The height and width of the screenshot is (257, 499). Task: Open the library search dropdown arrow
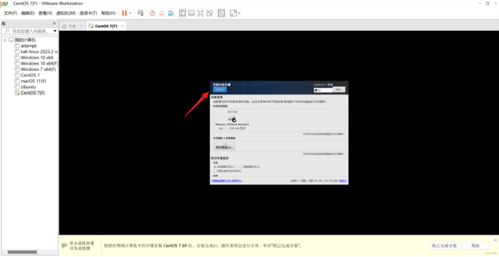click(x=55, y=31)
